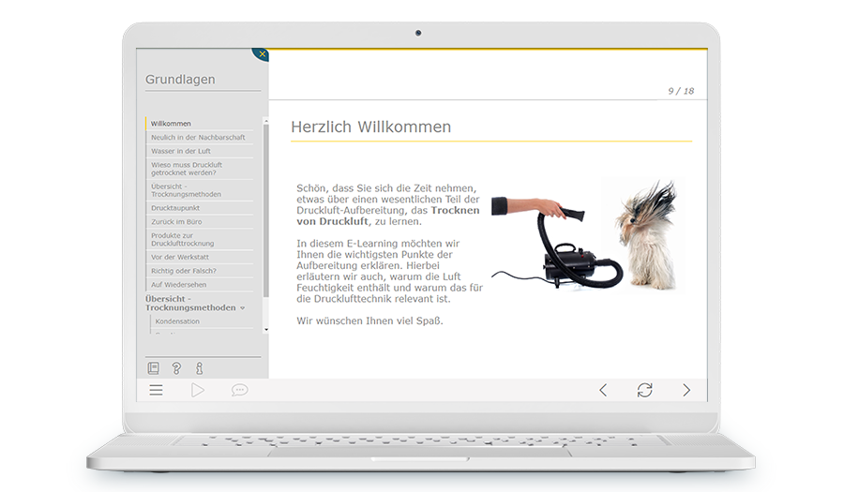Select the Willkommen chapter entry
The height and width of the screenshot is (492, 844).
coord(200,124)
